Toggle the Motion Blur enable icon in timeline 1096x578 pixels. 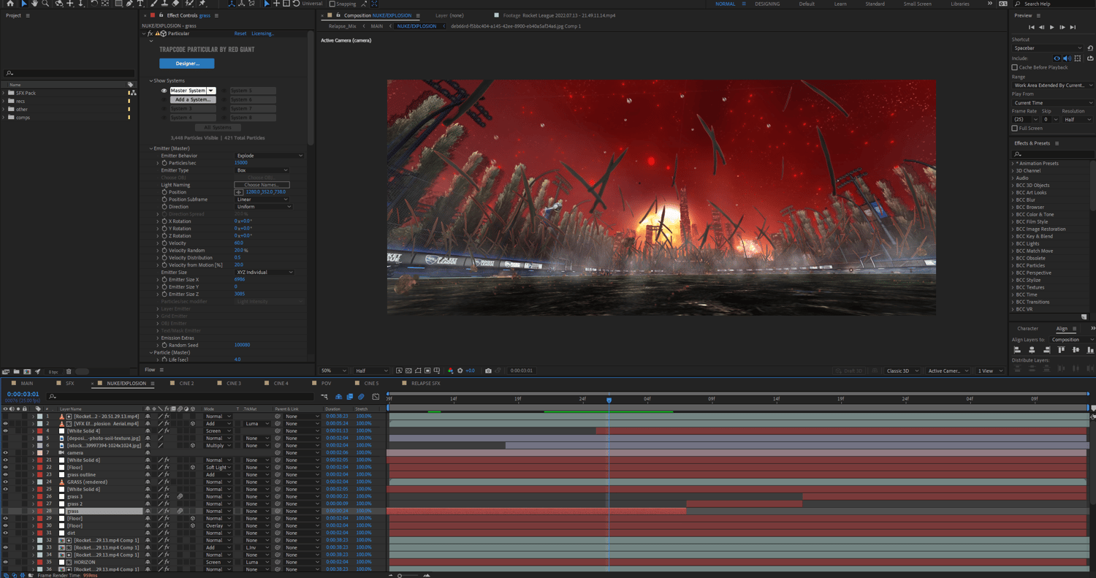[361, 397]
